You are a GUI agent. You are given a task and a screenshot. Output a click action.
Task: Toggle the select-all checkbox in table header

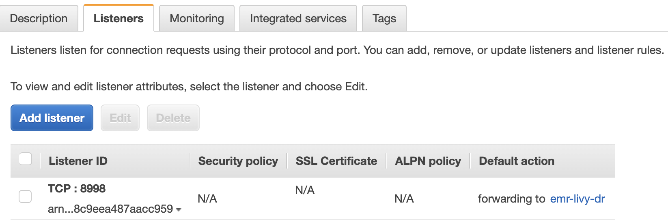(26, 159)
